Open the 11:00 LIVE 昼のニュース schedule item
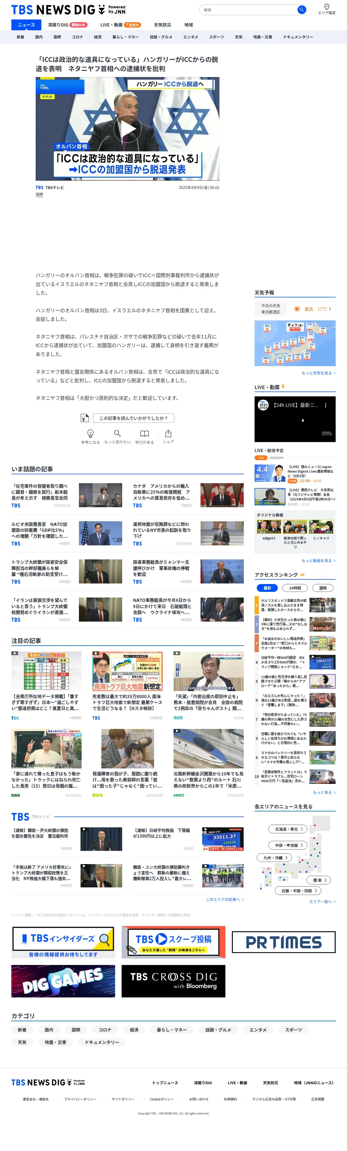Image resolution: width=347 pixels, height=1151 pixels. tap(295, 474)
